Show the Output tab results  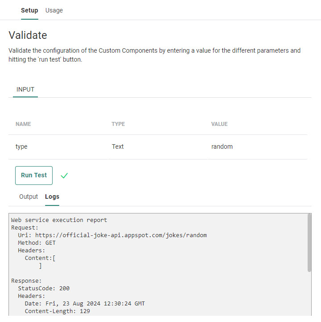click(x=29, y=197)
